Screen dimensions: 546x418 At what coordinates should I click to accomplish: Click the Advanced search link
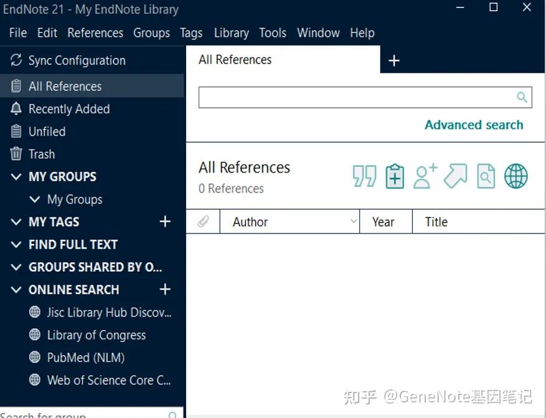[x=474, y=125]
